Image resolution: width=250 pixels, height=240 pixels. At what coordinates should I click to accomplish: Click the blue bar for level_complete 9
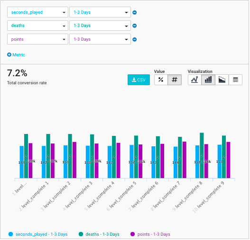pos(220,162)
